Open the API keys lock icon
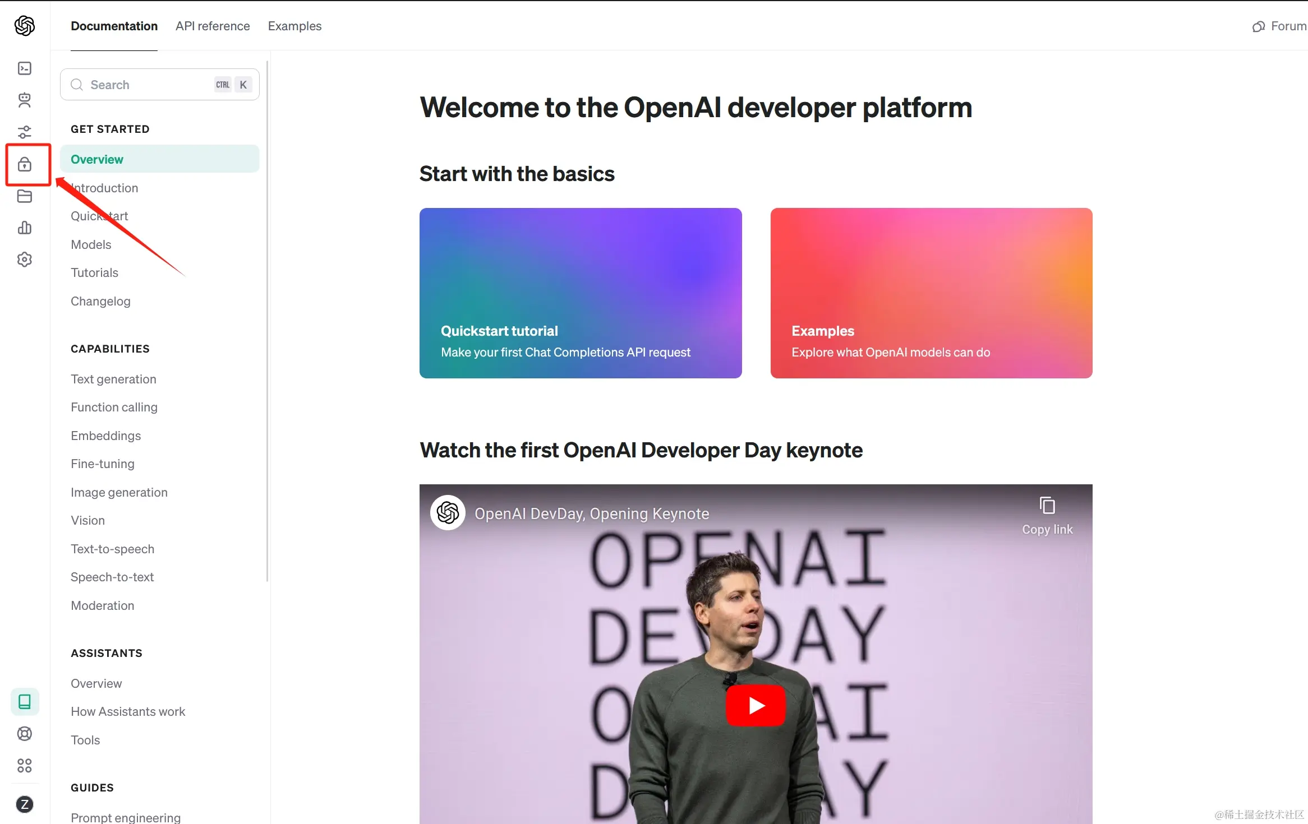1308x824 pixels. tap(25, 164)
